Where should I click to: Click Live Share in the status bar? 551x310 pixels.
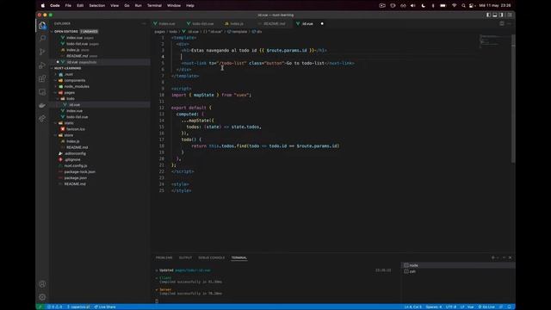[105, 307]
